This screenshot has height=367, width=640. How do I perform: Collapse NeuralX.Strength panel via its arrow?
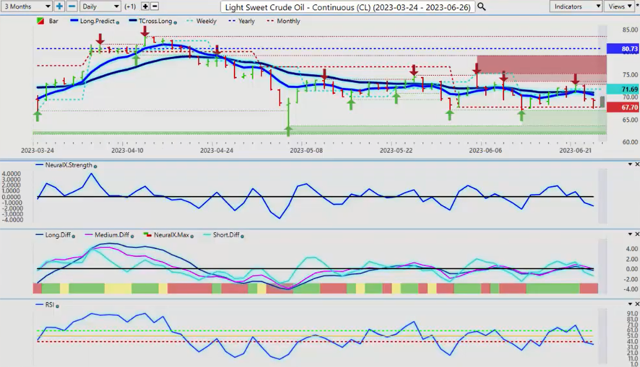[630, 164]
